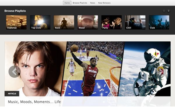The image size is (175, 107).
Task: Click the basketball dunk image in banner
Action: (x=93, y=69)
